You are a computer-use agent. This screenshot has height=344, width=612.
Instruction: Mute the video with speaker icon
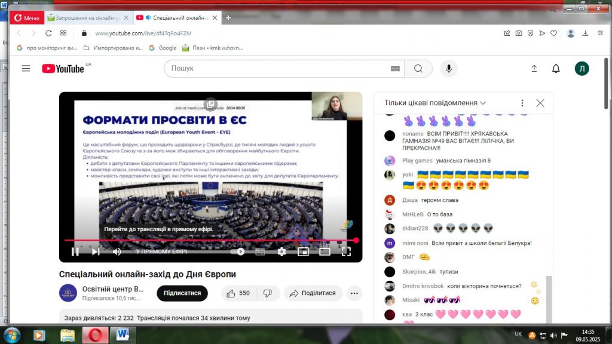pyautogui.click(x=117, y=251)
